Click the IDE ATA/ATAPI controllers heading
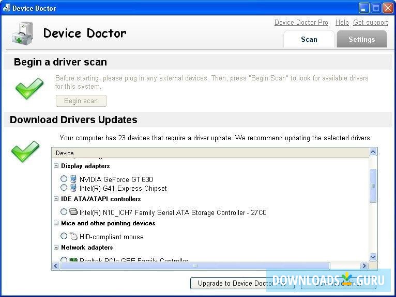Viewport: 396px width, 297px height. [x=101, y=199]
